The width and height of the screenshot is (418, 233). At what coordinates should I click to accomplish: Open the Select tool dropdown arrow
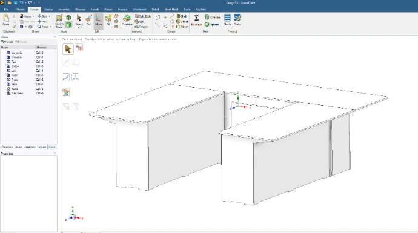(79, 27)
